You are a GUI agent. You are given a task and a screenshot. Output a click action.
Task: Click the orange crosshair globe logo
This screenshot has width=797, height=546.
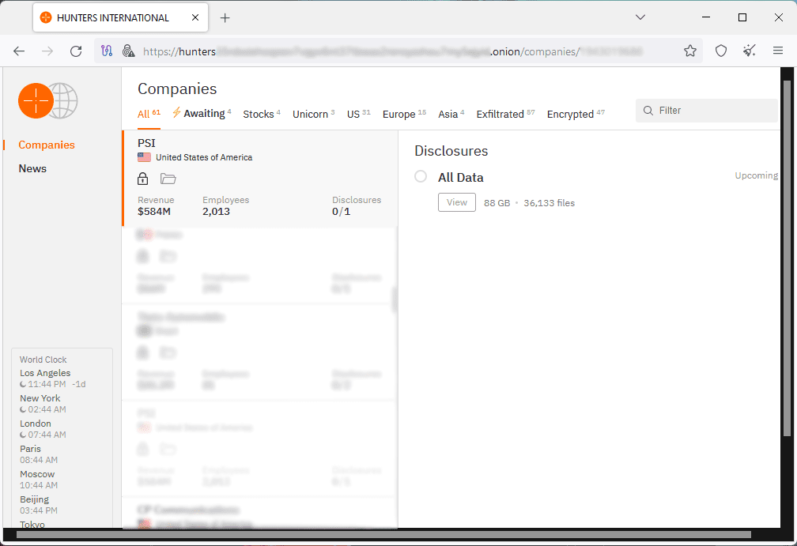(47, 100)
